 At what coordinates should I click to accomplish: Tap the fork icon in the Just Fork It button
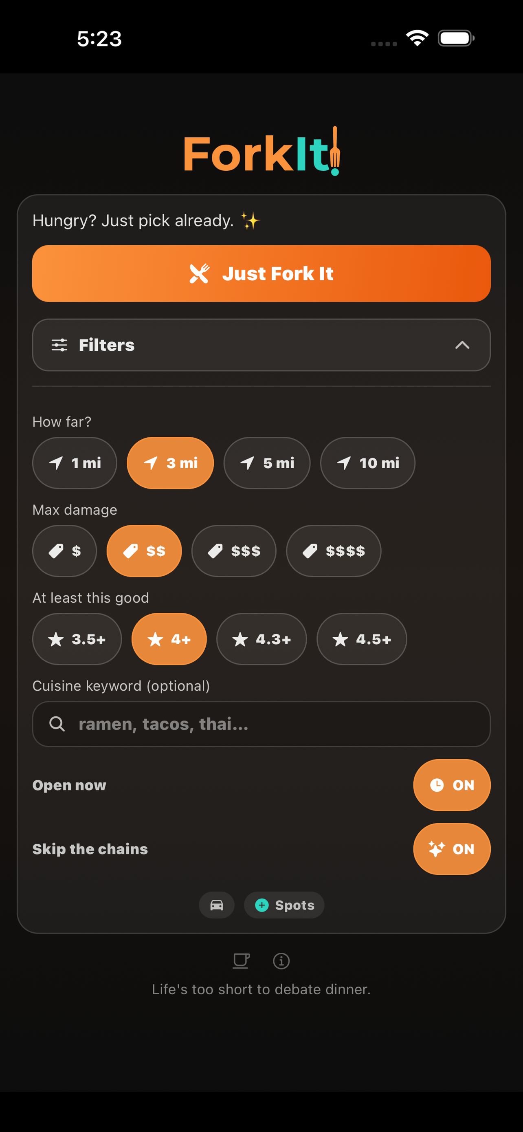[x=200, y=273]
